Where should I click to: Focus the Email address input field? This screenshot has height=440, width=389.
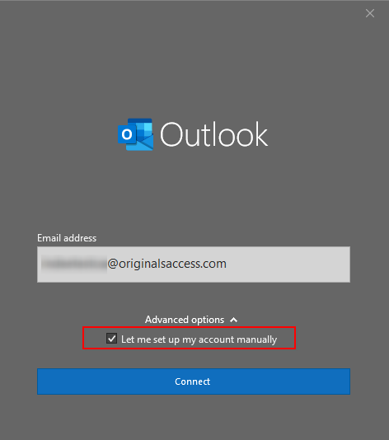194,264
